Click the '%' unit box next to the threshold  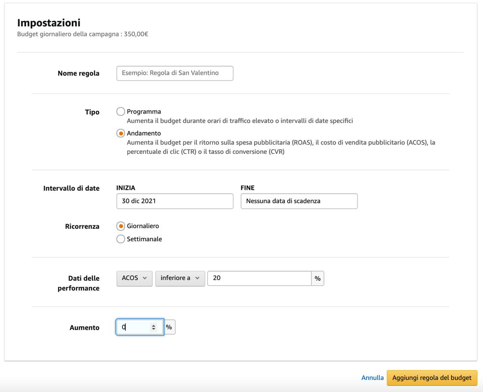[x=318, y=278]
